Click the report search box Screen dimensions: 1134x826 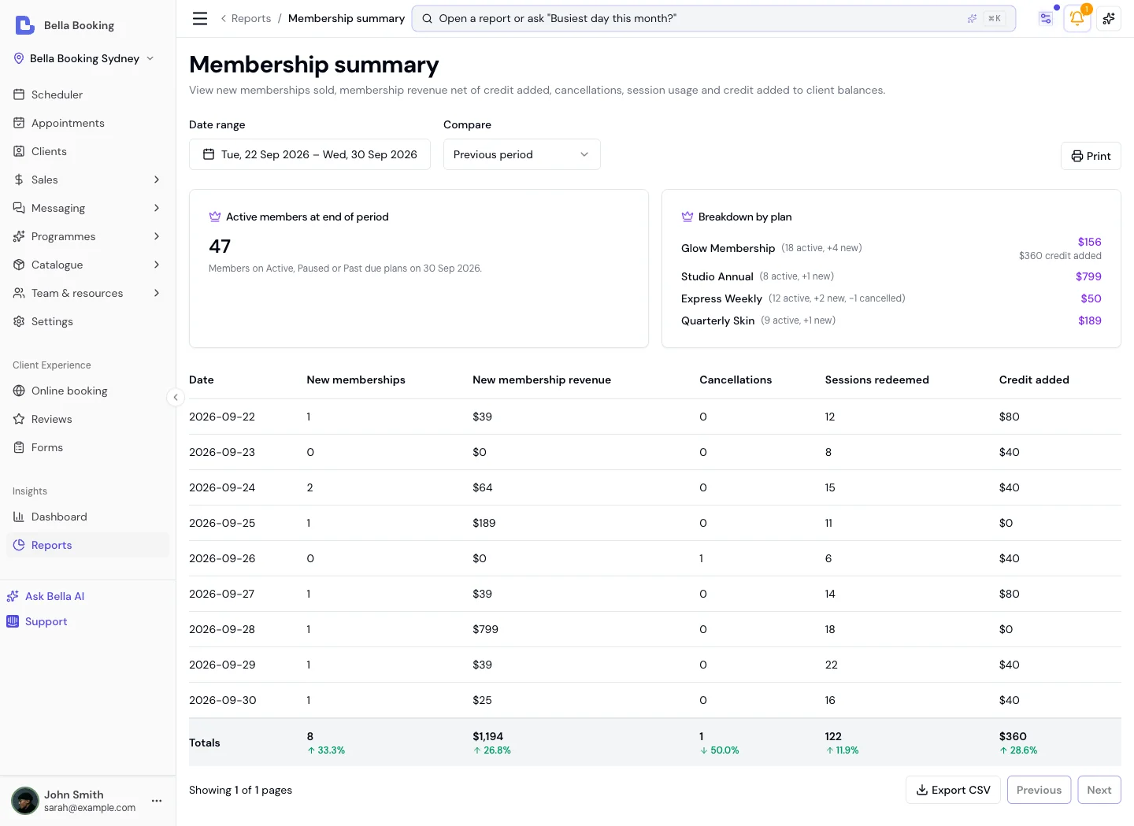713,18
